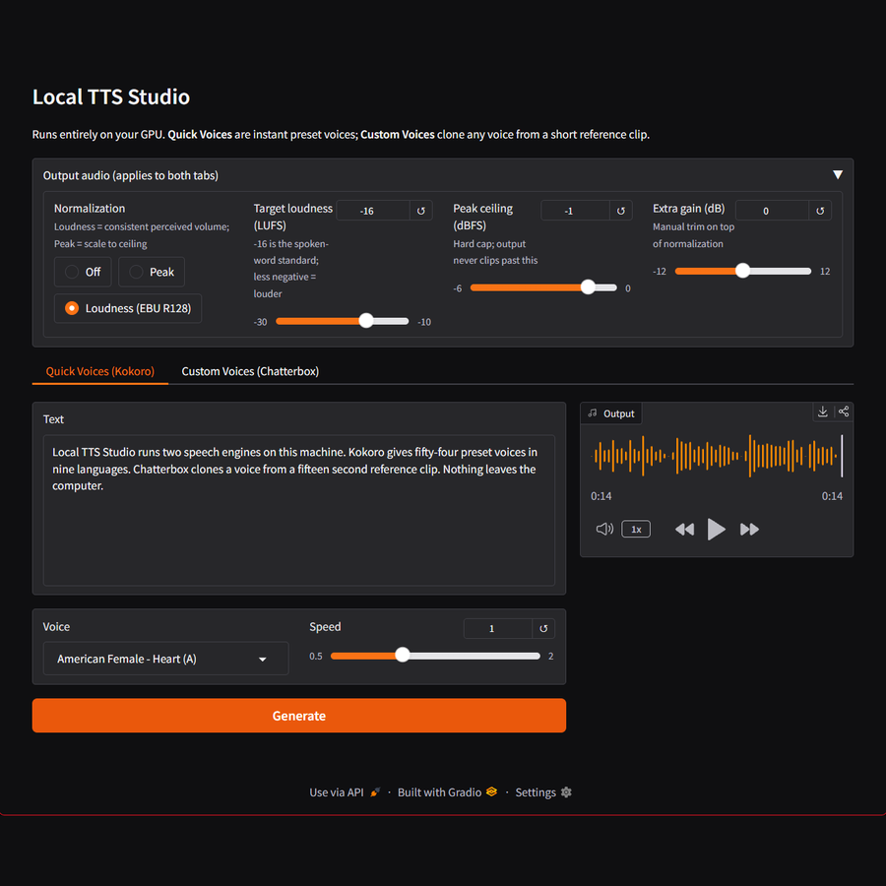Screen dimensions: 886x886
Task: Adjust the Speed slider
Action: [435, 656]
